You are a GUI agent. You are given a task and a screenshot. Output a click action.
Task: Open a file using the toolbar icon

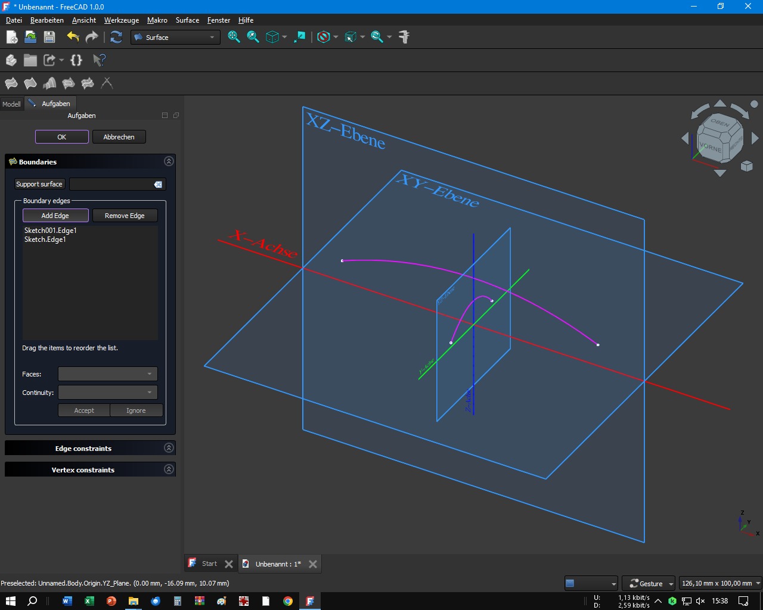tap(30, 37)
